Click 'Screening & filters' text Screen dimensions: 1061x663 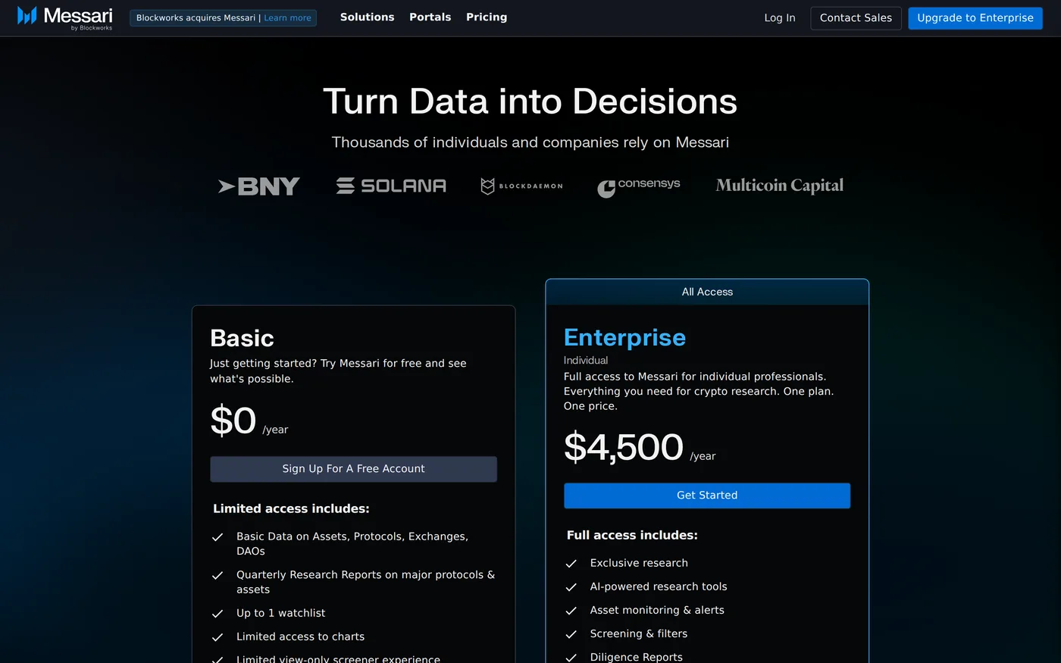coord(639,634)
